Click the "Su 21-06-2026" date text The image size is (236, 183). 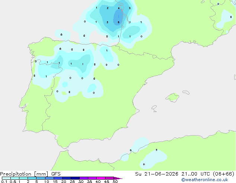click(x=157, y=174)
